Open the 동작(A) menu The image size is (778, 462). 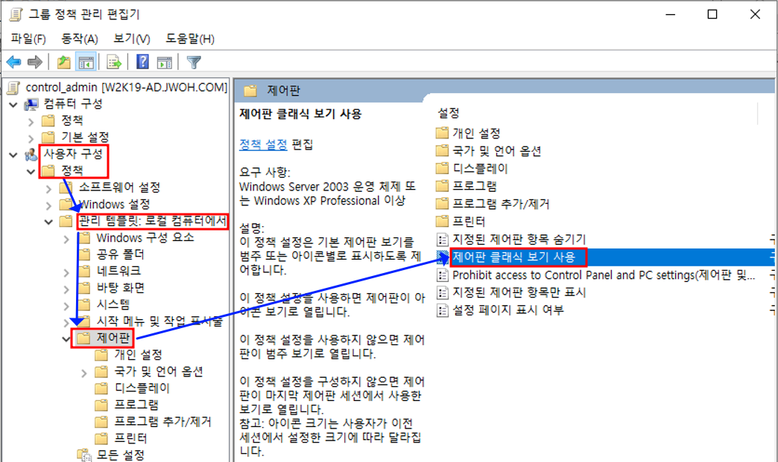80,39
